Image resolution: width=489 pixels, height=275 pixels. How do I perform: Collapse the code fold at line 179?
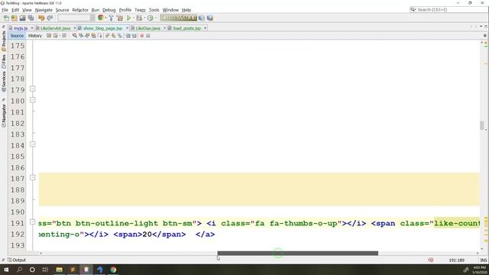pyautogui.click(x=32, y=89)
